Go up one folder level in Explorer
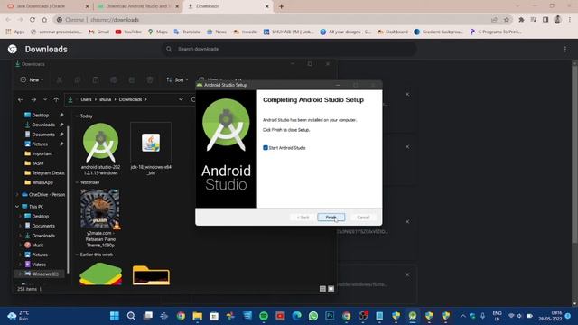This screenshot has height=325, width=578. [56, 99]
